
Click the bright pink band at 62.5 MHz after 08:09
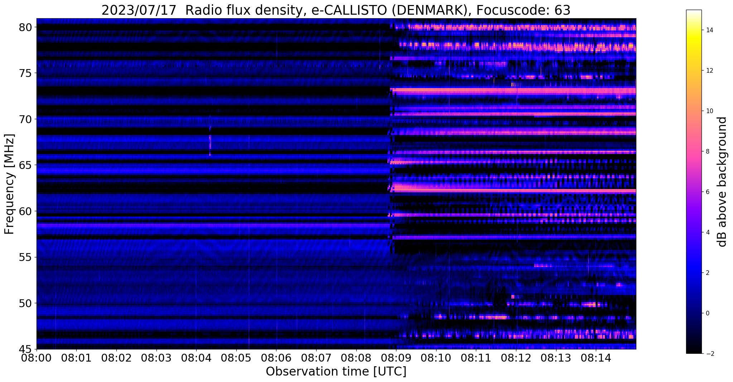514,189
